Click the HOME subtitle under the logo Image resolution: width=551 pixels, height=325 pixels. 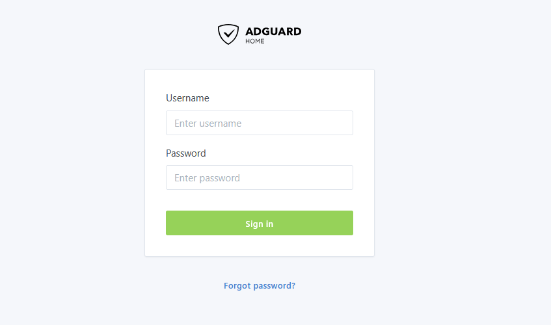point(255,42)
